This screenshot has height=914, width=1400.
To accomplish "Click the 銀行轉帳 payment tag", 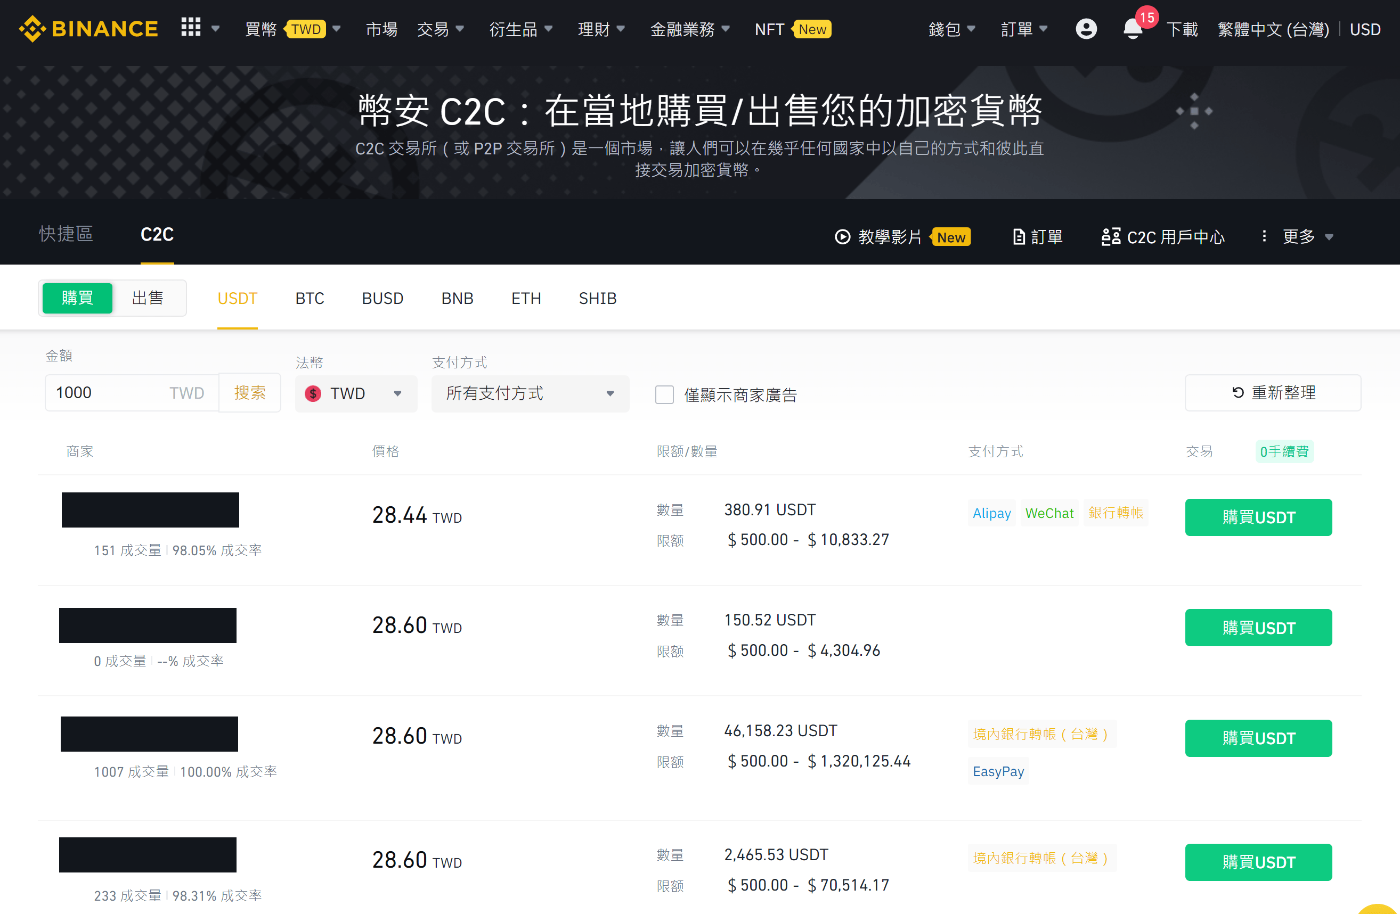I will click(x=1116, y=513).
